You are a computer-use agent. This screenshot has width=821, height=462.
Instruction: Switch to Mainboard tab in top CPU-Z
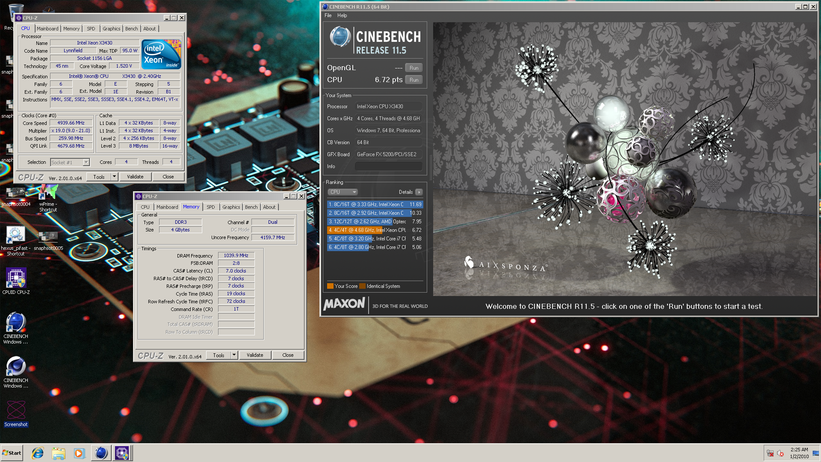47,29
